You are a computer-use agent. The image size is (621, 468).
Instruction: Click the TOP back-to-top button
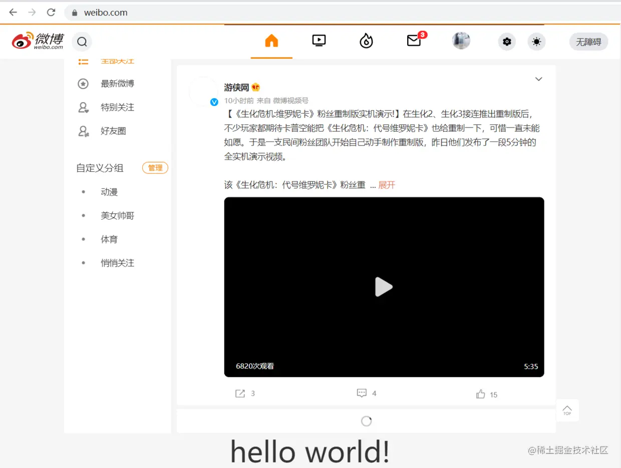567,410
